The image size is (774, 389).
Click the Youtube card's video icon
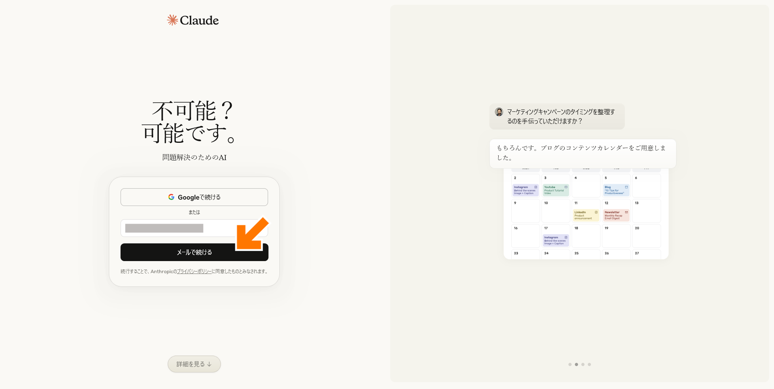point(566,187)
